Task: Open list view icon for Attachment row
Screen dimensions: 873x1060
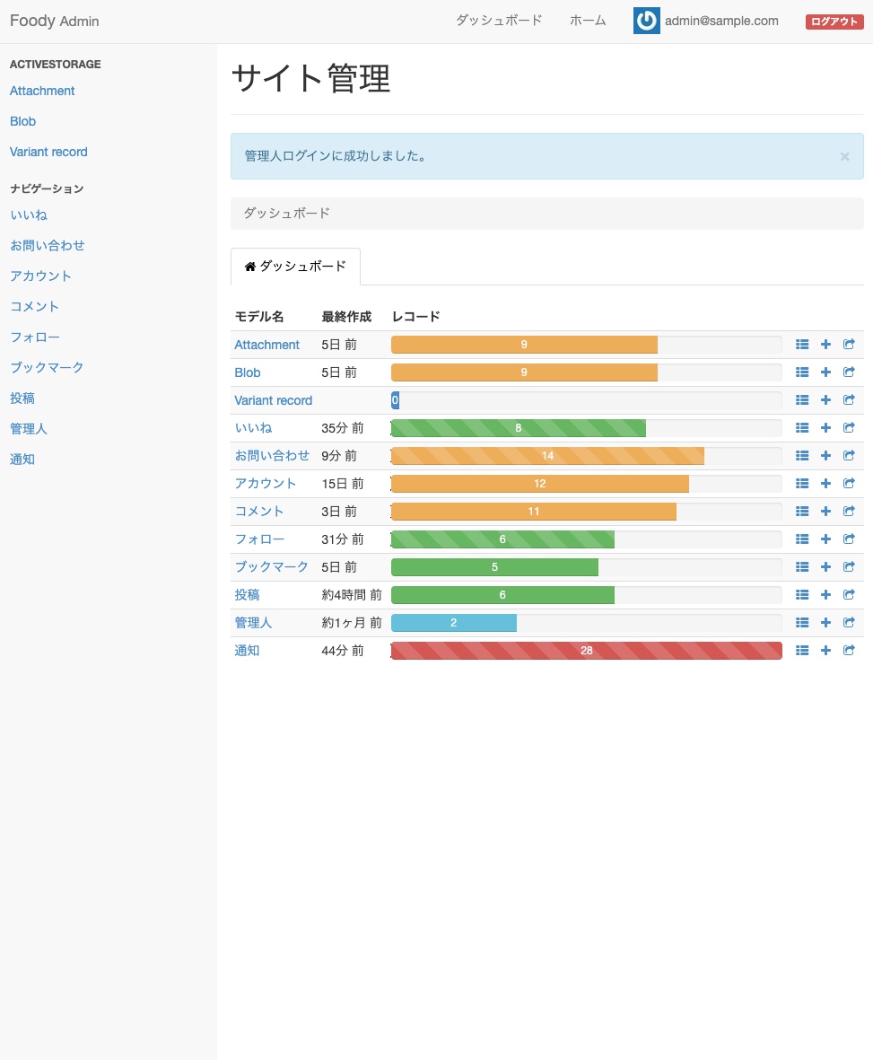Action: [x=802, y=345]
